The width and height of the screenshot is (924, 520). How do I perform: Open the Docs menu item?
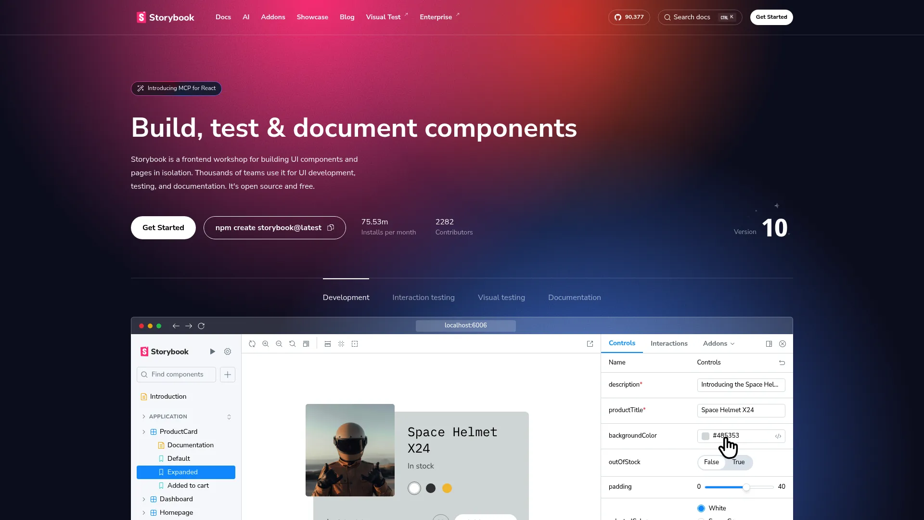223,17
